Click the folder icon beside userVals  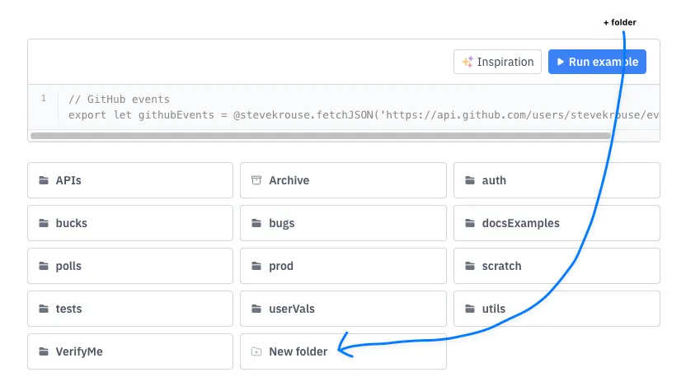[x=256, y=309]
